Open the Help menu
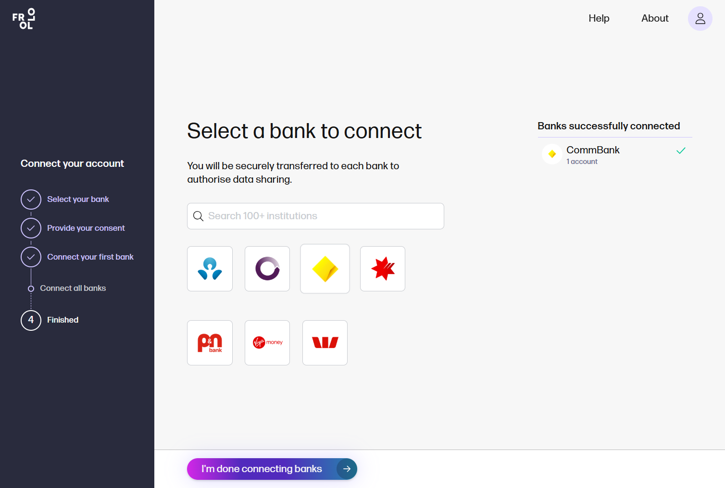Screen dimensions: 725x488 [x=599, y=18]
